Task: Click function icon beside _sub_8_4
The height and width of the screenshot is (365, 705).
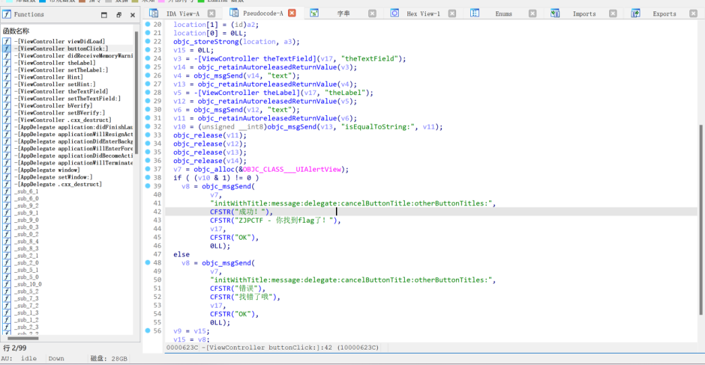Action: [x=6, y=241]
